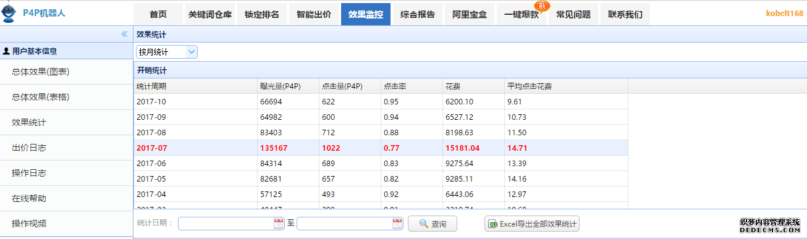Select row 2017-09

pyautogui.click(x=381, y=117)
